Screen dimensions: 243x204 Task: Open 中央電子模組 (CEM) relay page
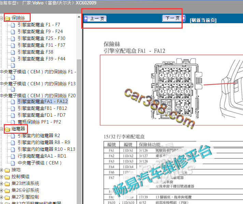click(40, 163)
